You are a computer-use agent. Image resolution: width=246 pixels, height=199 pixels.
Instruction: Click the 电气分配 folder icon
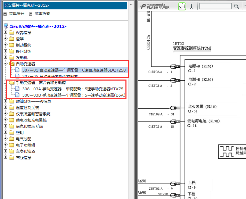point(11,139)
